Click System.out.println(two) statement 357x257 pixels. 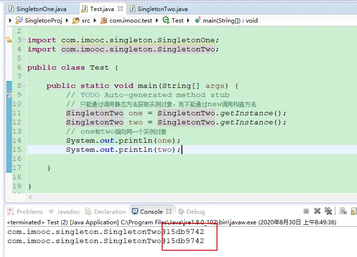coord(123,149)
